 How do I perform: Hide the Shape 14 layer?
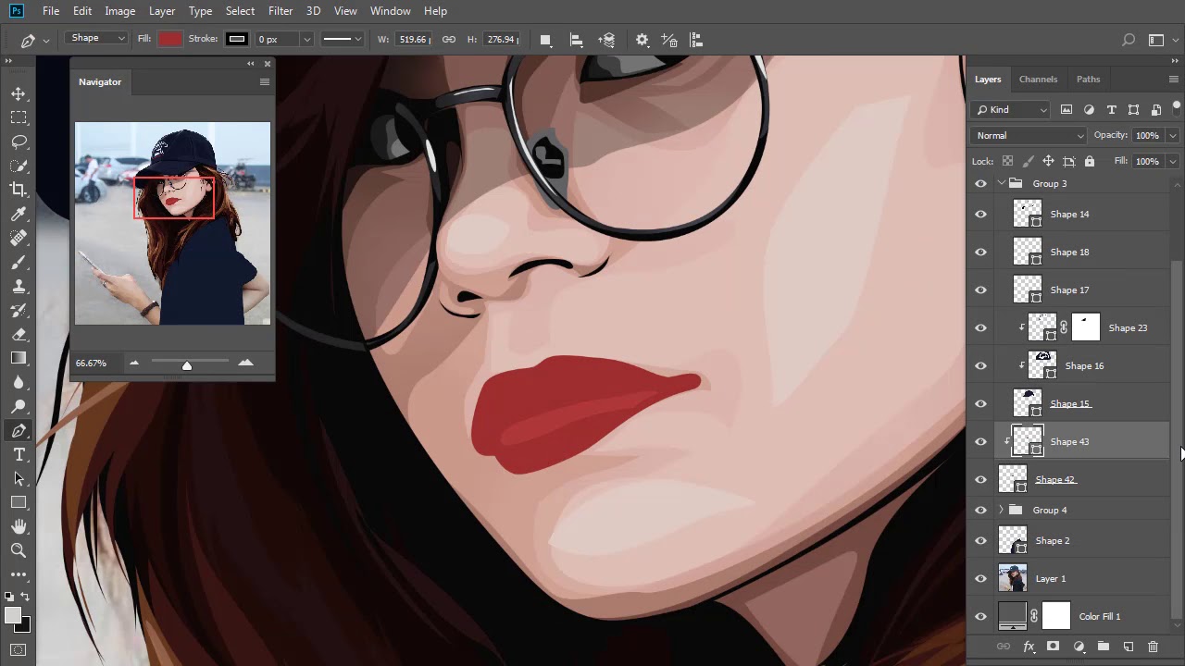click(980, 214)
